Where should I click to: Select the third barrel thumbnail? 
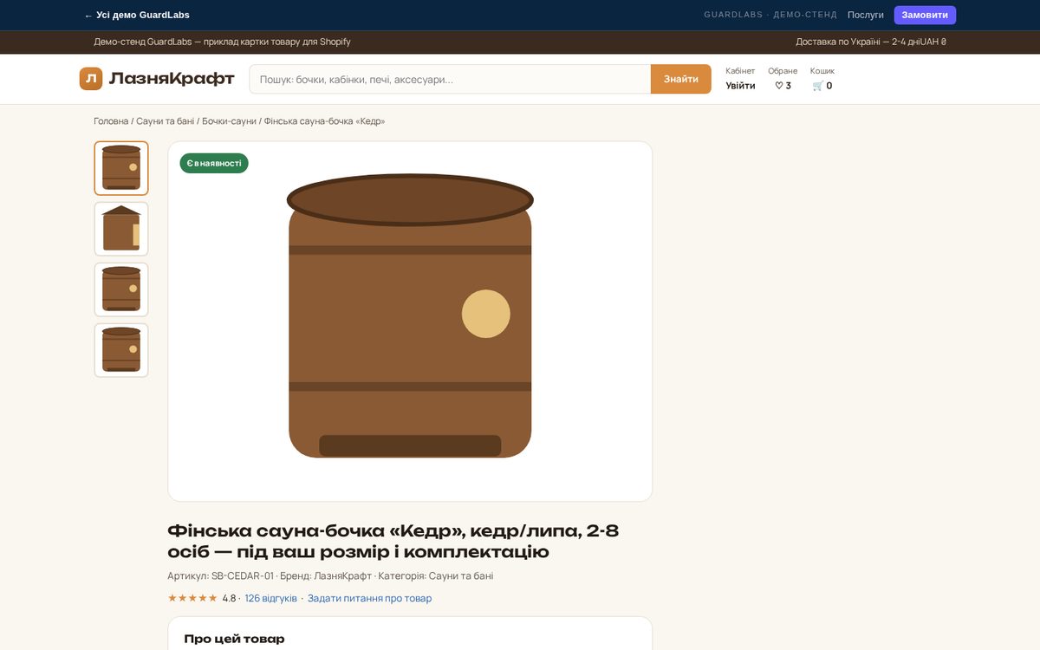pos(121,289)
